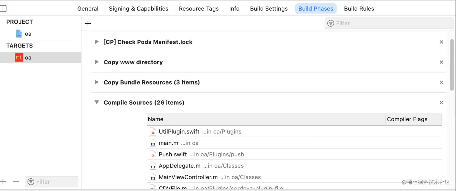The height and width of the screenshot is (191, 456).
Task: Select UtilPlugin.swift in Compile Sources
Action: coord(179,131)
